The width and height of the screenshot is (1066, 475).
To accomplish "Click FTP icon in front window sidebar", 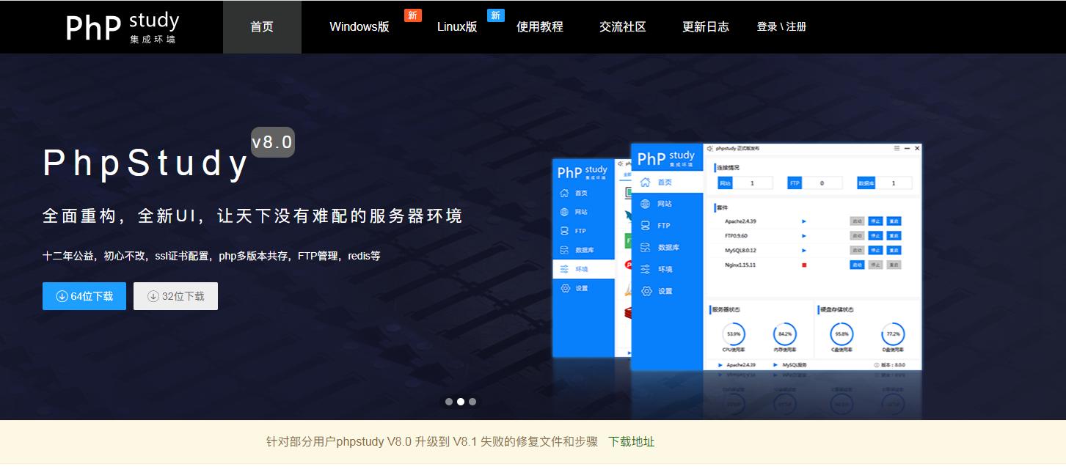I will [x=646, y=226].
